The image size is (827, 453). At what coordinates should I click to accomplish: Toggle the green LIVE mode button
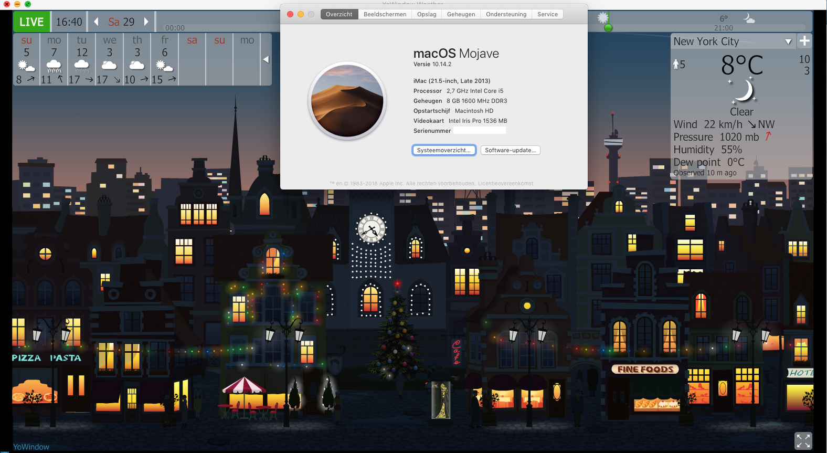click(31, 22)
